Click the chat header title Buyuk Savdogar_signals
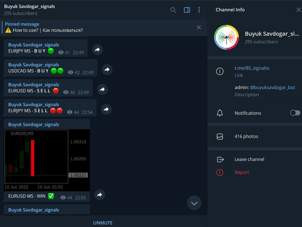This screenshot has height=227, width=302. pyautogui.click(x=29, y=6)
